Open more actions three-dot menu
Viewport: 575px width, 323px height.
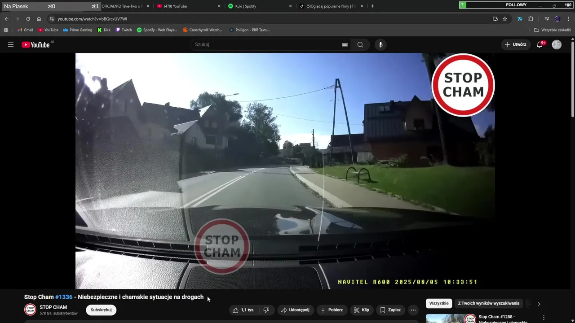tap(413, 310)
